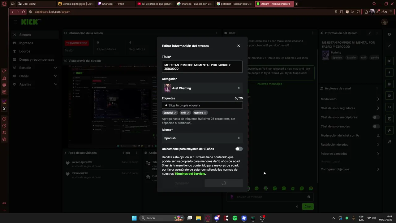
Task: Click the lightning bolt widget icon
Action: tap(389, 72)
